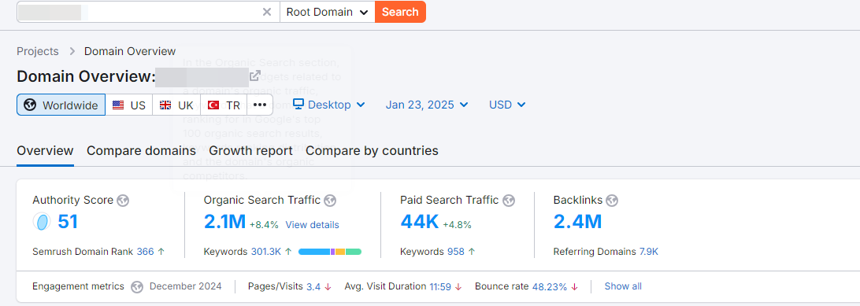Click Bounce rate 48.23% value
This screenshot has height=306, width=860.
[x=550, y=286]
